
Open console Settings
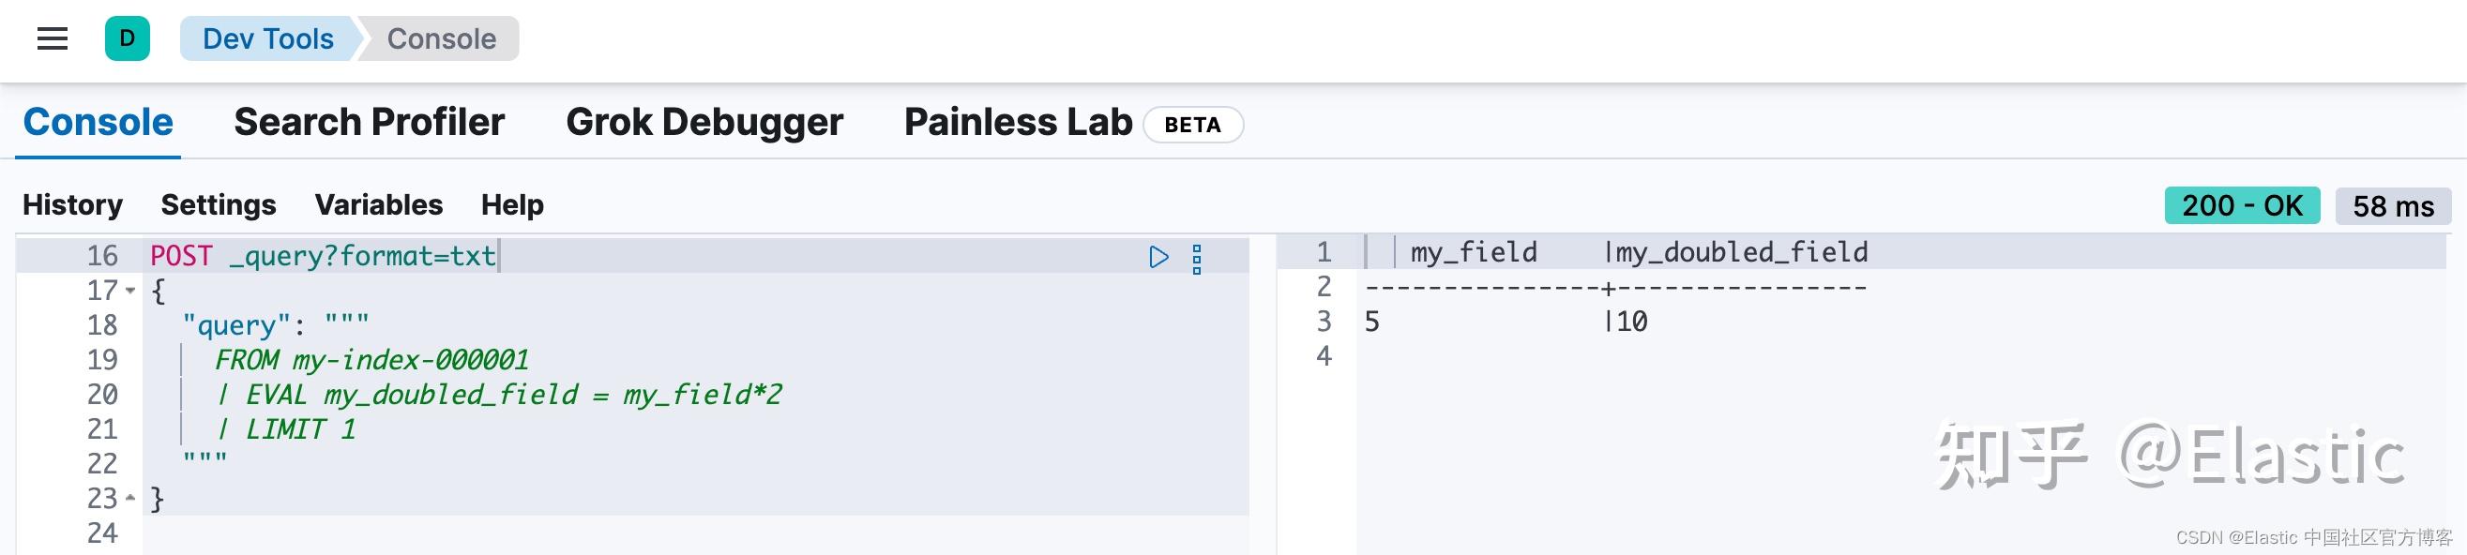pos(219,204)
